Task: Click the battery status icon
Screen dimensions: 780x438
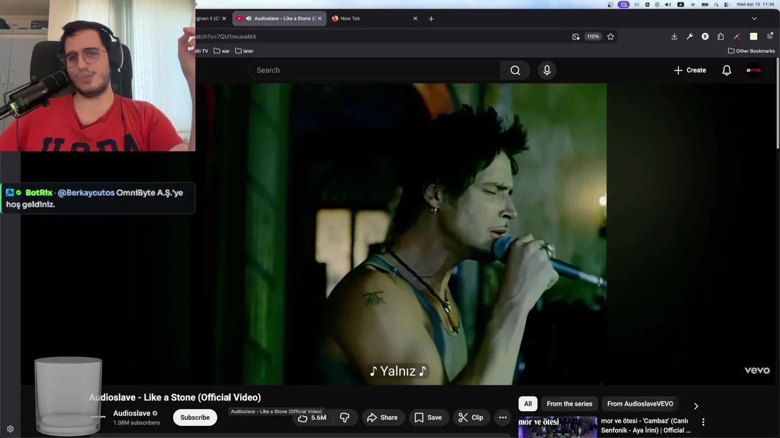Action: (x=705, y=4)
